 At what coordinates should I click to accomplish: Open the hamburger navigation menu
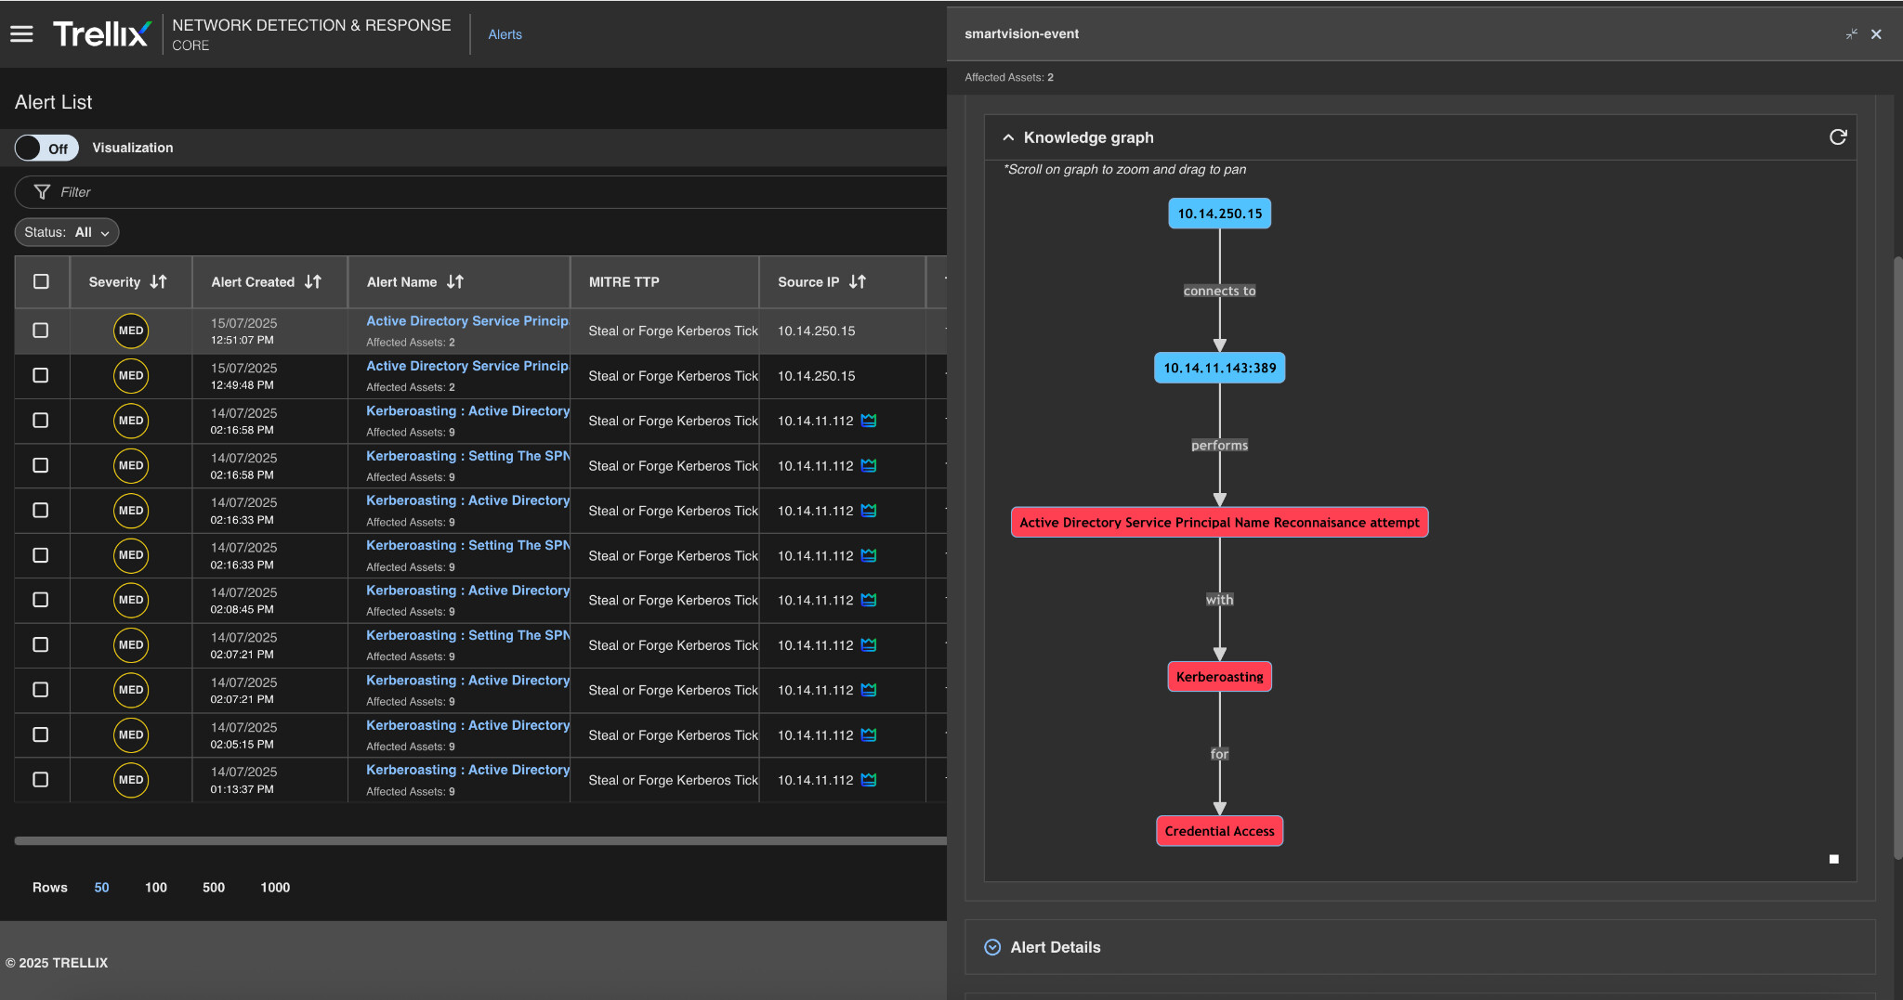[x=21, y=34]
